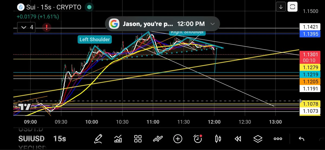
Task: Open the object tree layers icon
Action: 258,139
